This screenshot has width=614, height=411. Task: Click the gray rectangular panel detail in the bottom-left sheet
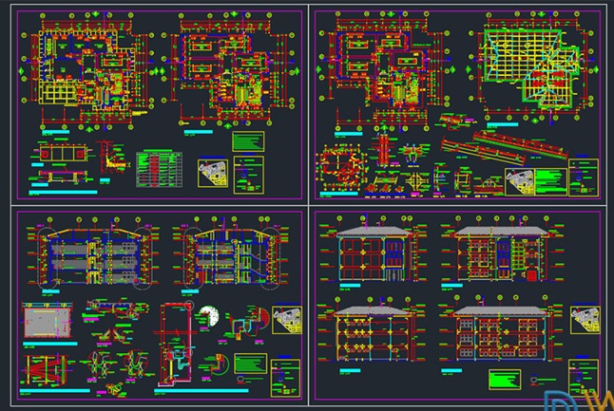coord(48,322)
